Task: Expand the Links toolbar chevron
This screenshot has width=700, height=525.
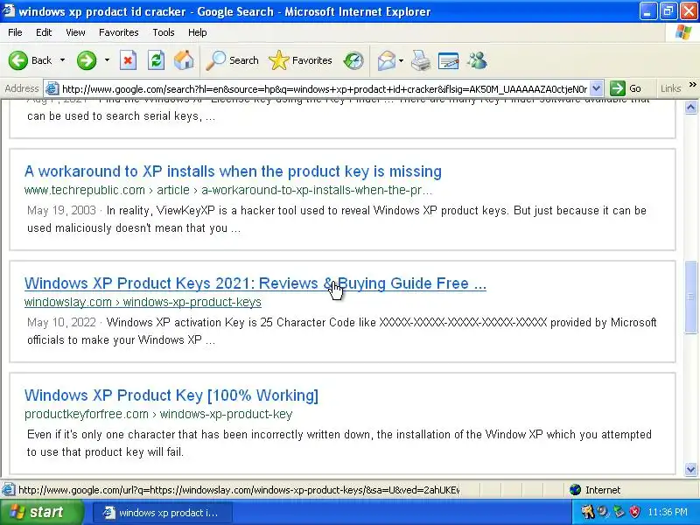Action: coord(692,85)
